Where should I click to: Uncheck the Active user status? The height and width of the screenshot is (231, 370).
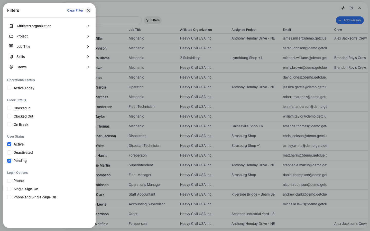pos(9,144)
